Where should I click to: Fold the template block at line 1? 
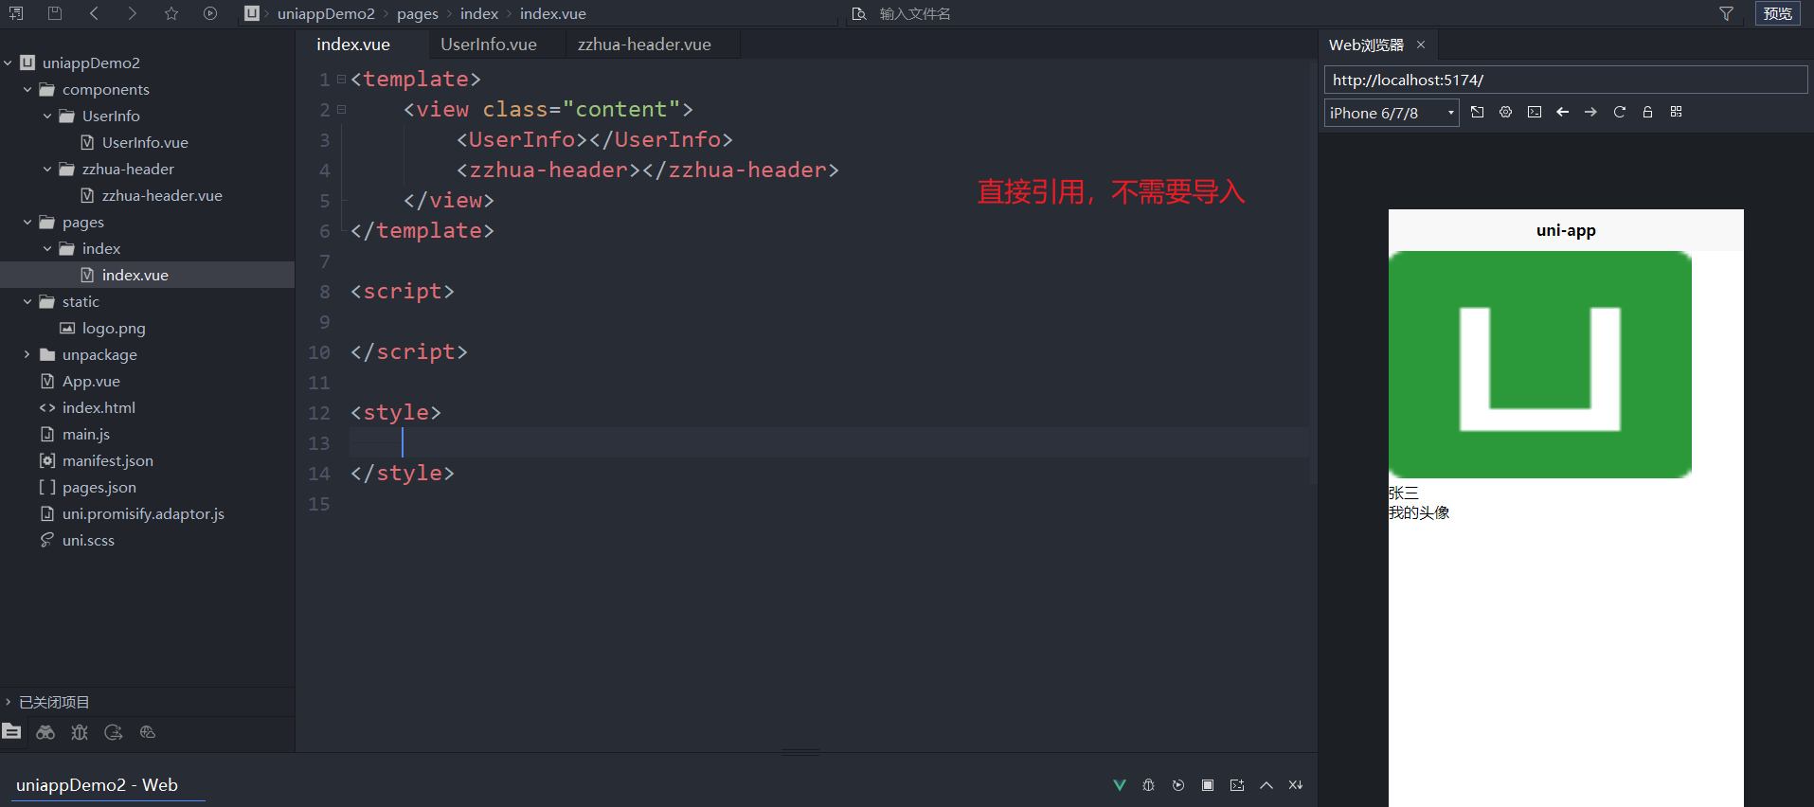(x=342, y=80)
